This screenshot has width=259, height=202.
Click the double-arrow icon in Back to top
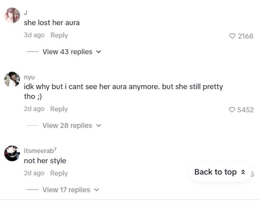(243, 173)
